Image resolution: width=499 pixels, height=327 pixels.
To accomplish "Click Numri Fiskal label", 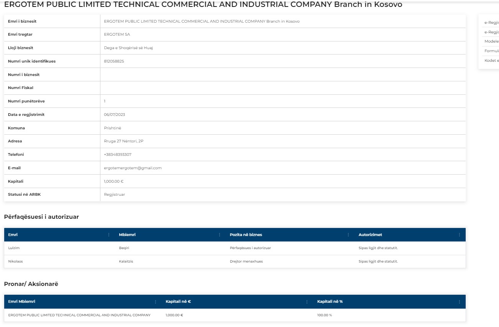I will coord(21,88).
